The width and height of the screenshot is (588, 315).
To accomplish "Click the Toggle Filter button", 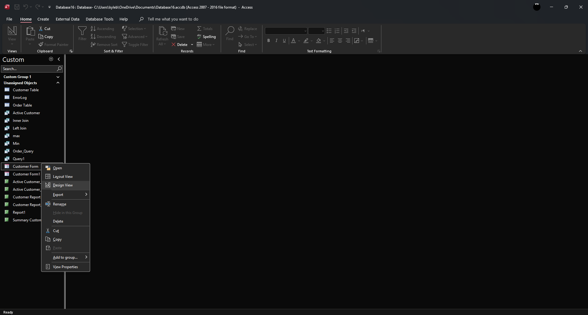I will (135, 44).
